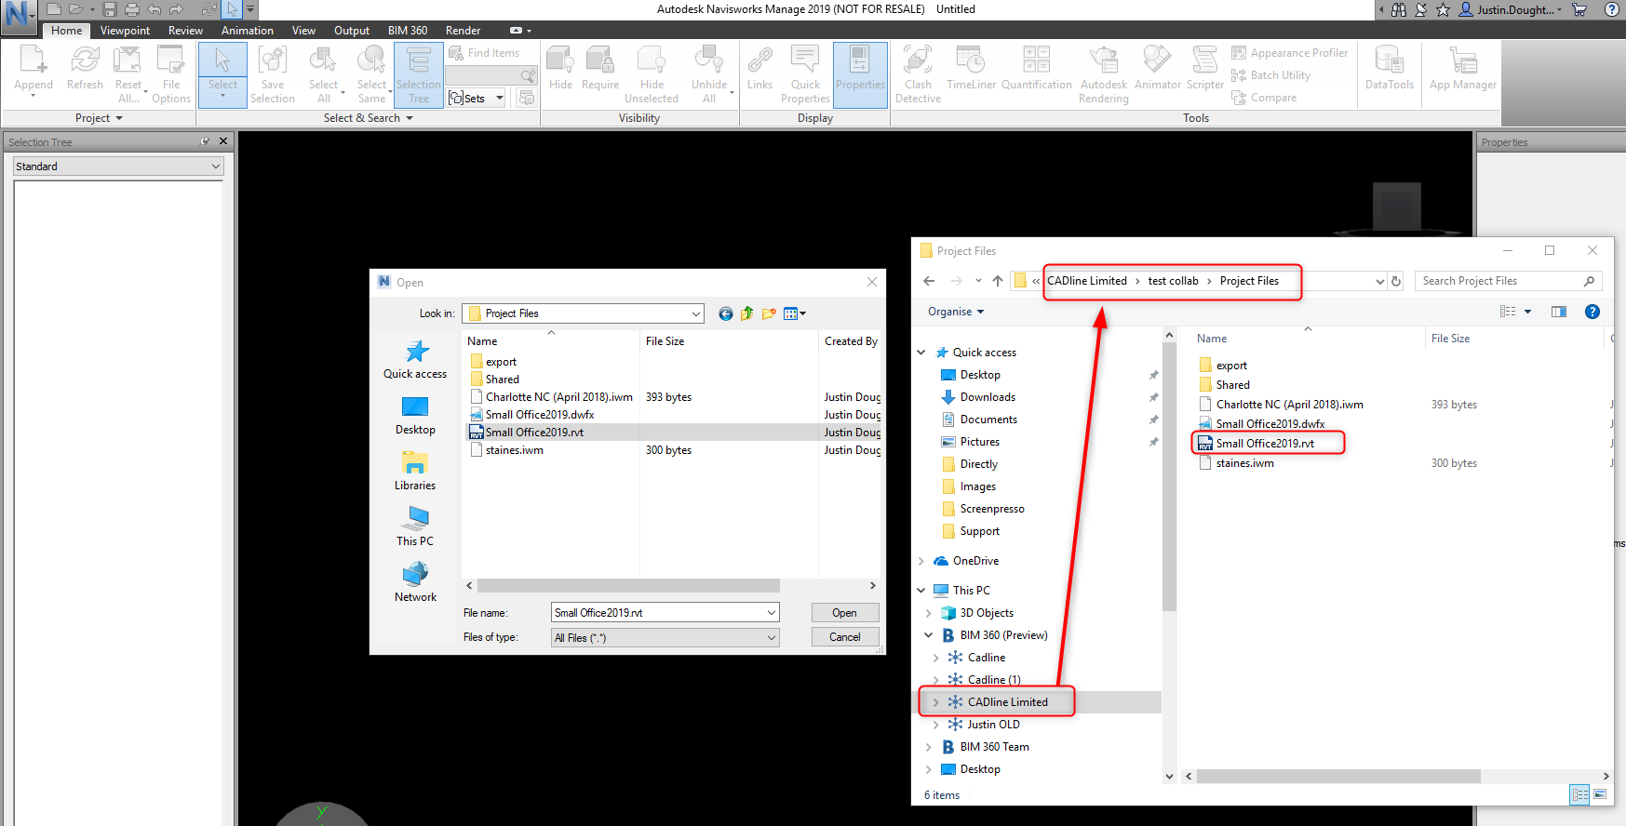Viewport: 1626px width, 826px height.
Task: Open the Viewpoint ribbon tab
Action: coord(125,31)
